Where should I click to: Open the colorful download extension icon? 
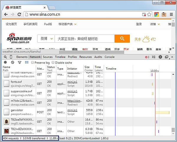click(x=157, y=14)
